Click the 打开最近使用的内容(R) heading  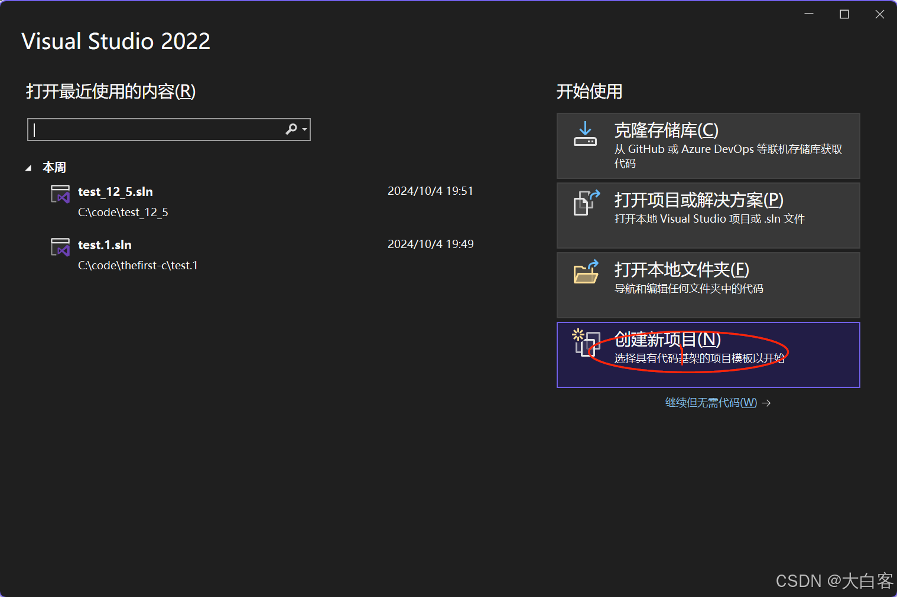(110, 91)
